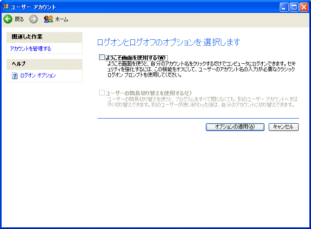Click the ヘルプ panel header
The height and width of the screenshot is (229, 311).
(x=44, y=64)
